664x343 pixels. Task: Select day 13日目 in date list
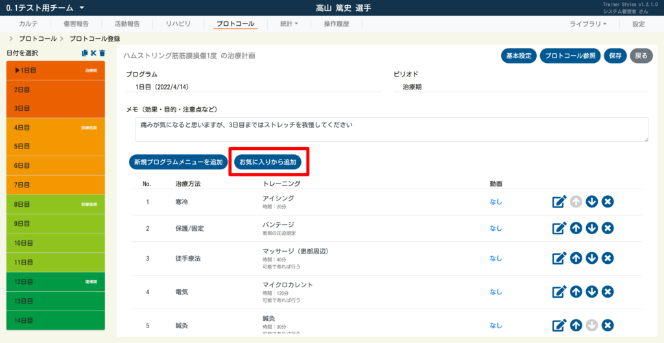tap(56, 301)
